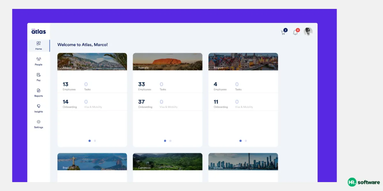View 11 Onboarding in Belgium
The height and width of the screenshot is (191, 383).
click(221, 104)
